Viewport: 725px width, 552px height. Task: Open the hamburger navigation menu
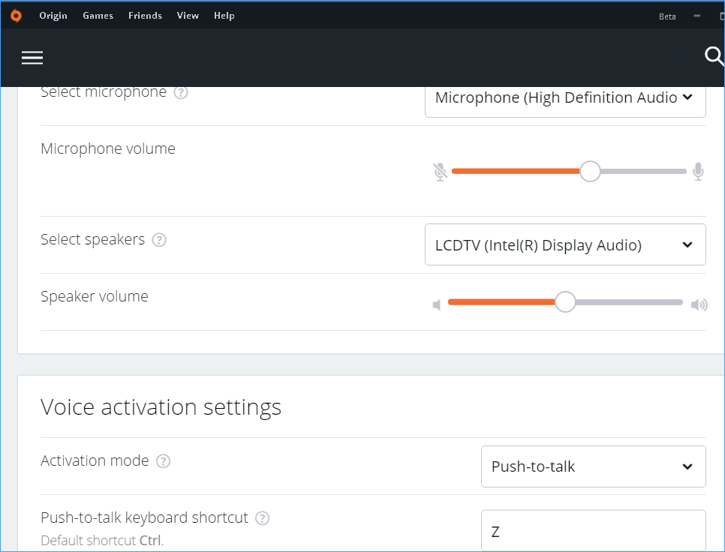32,57
